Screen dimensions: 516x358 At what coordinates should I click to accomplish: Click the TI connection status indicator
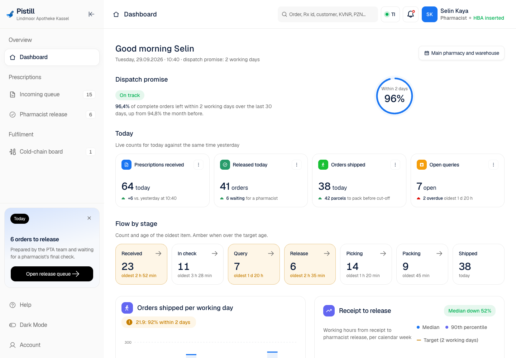click(390, 14)
